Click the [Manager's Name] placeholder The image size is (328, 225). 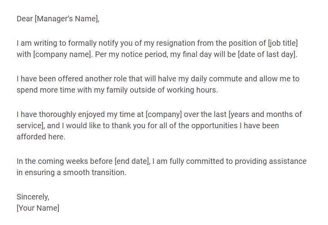coord(66,19)
